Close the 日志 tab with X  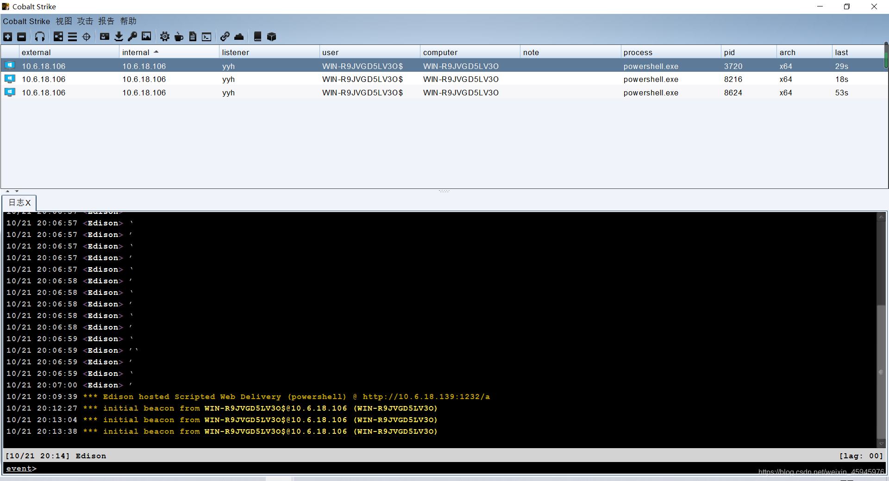(28, 203)
